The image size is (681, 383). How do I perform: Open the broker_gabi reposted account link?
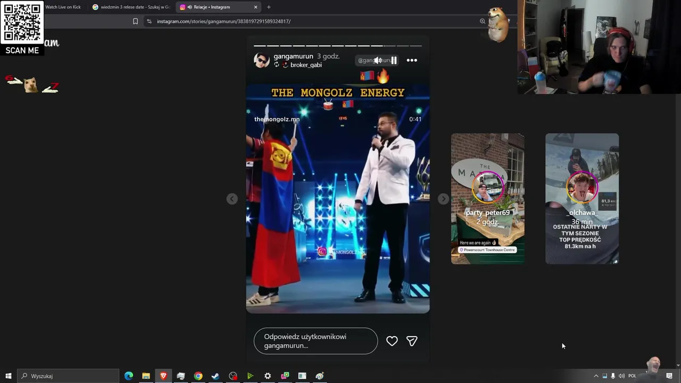tap(306, 65)
